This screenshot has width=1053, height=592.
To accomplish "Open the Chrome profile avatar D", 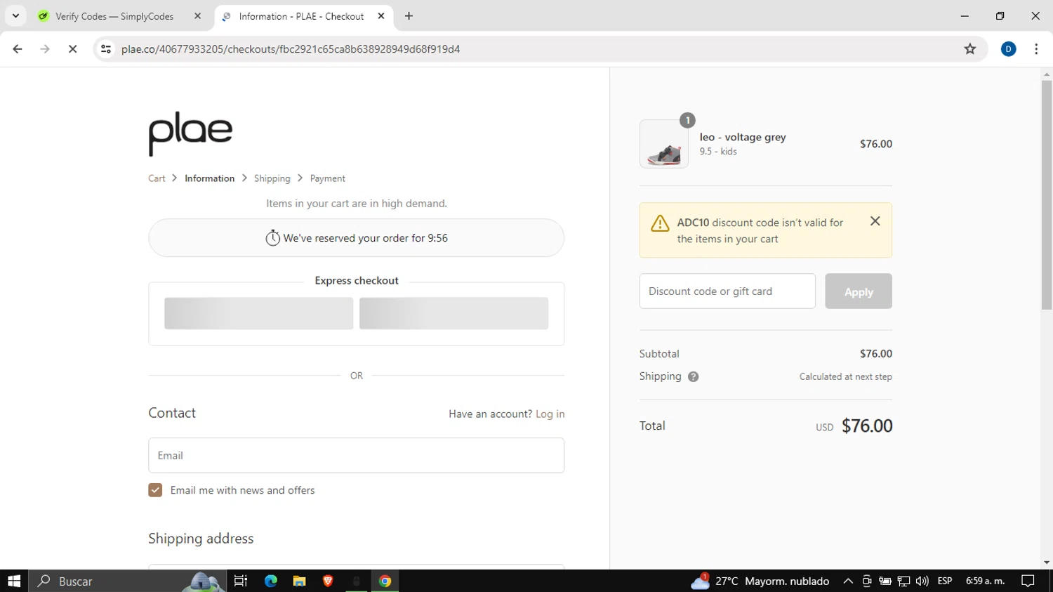I will [1009, 49].
